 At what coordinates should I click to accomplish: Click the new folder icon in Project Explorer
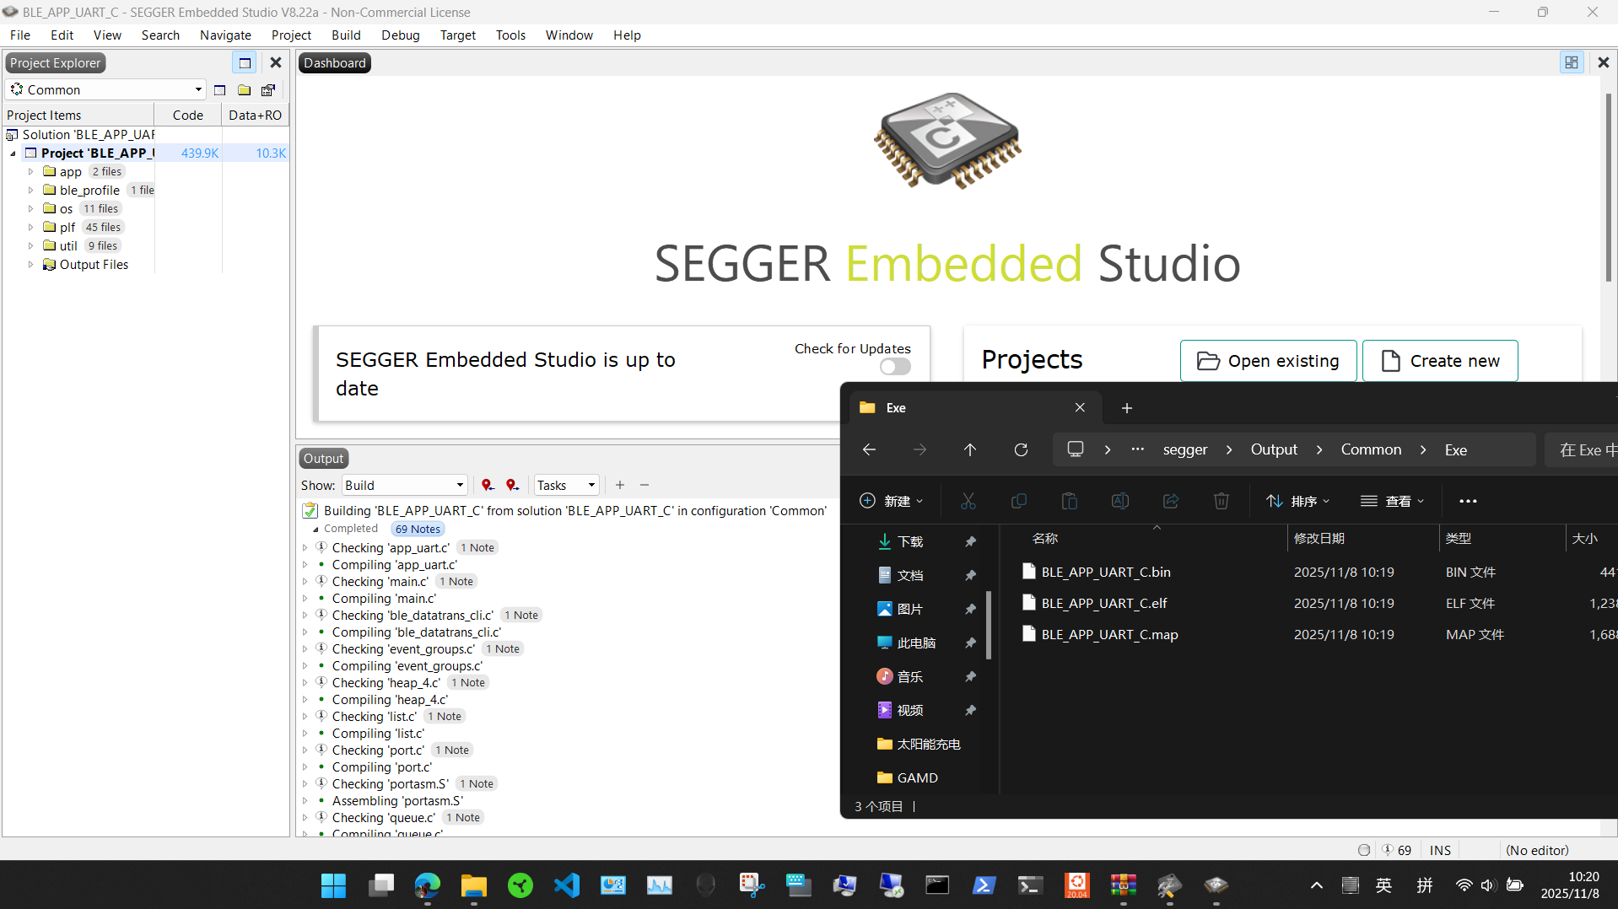pyautogui.click(x=244, y=90)
